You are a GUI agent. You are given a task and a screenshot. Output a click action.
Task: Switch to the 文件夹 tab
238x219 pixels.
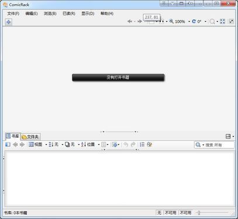click(30, 137)
